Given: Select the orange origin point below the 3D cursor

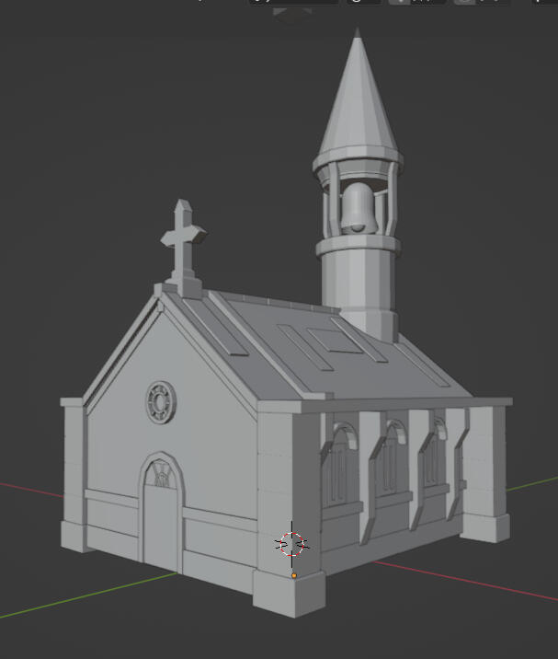Looking at the screenshot, I should pyautogui.click(x=294, y=576).
